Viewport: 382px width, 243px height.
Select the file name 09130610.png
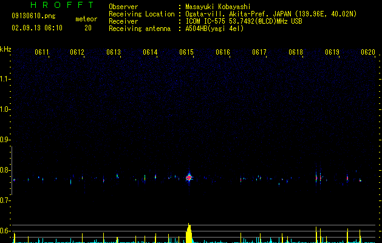33,16
